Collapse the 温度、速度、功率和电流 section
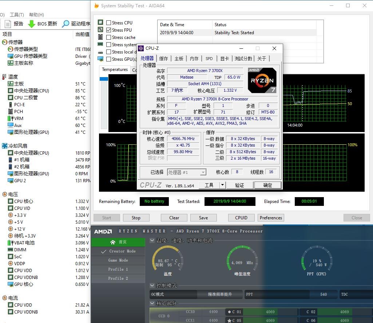Image resolution: width=373 pixels, height=323 pixels. 152,240
